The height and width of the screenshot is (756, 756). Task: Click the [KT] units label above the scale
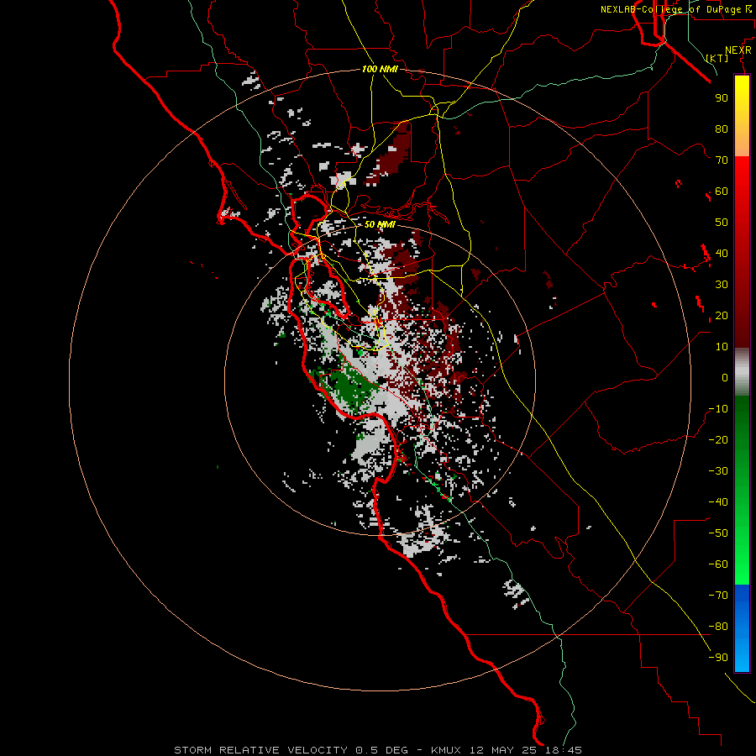coord(717,58)
